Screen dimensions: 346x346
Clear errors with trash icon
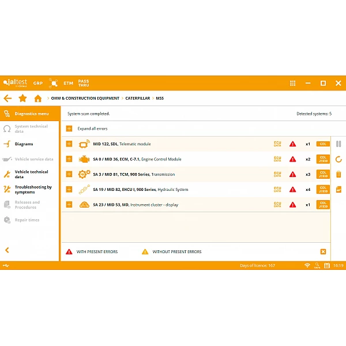click(339, 174)
